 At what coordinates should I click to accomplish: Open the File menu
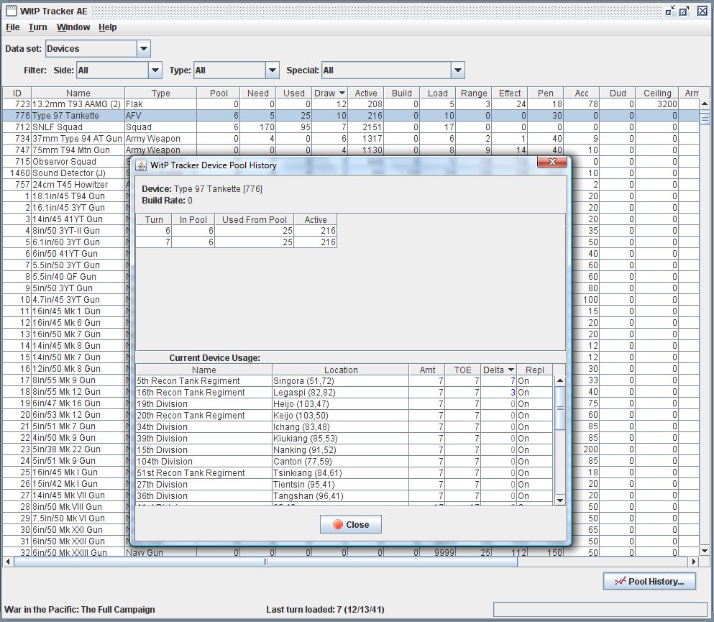13,27
